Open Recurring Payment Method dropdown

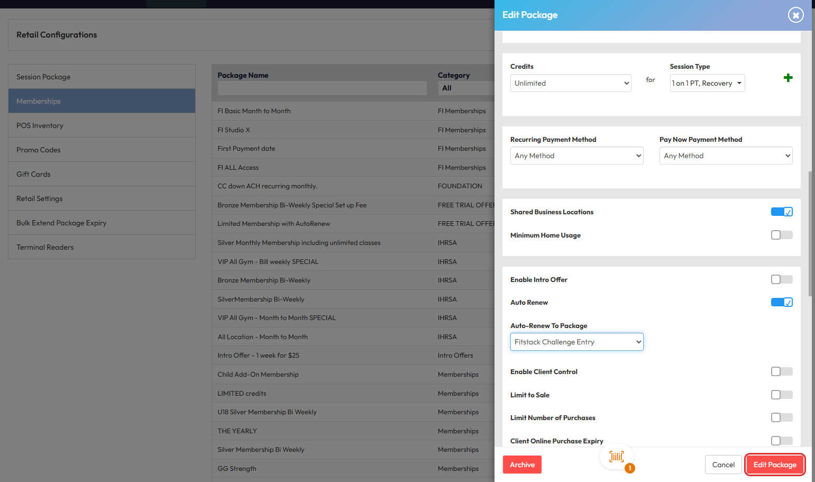(576, 156)
